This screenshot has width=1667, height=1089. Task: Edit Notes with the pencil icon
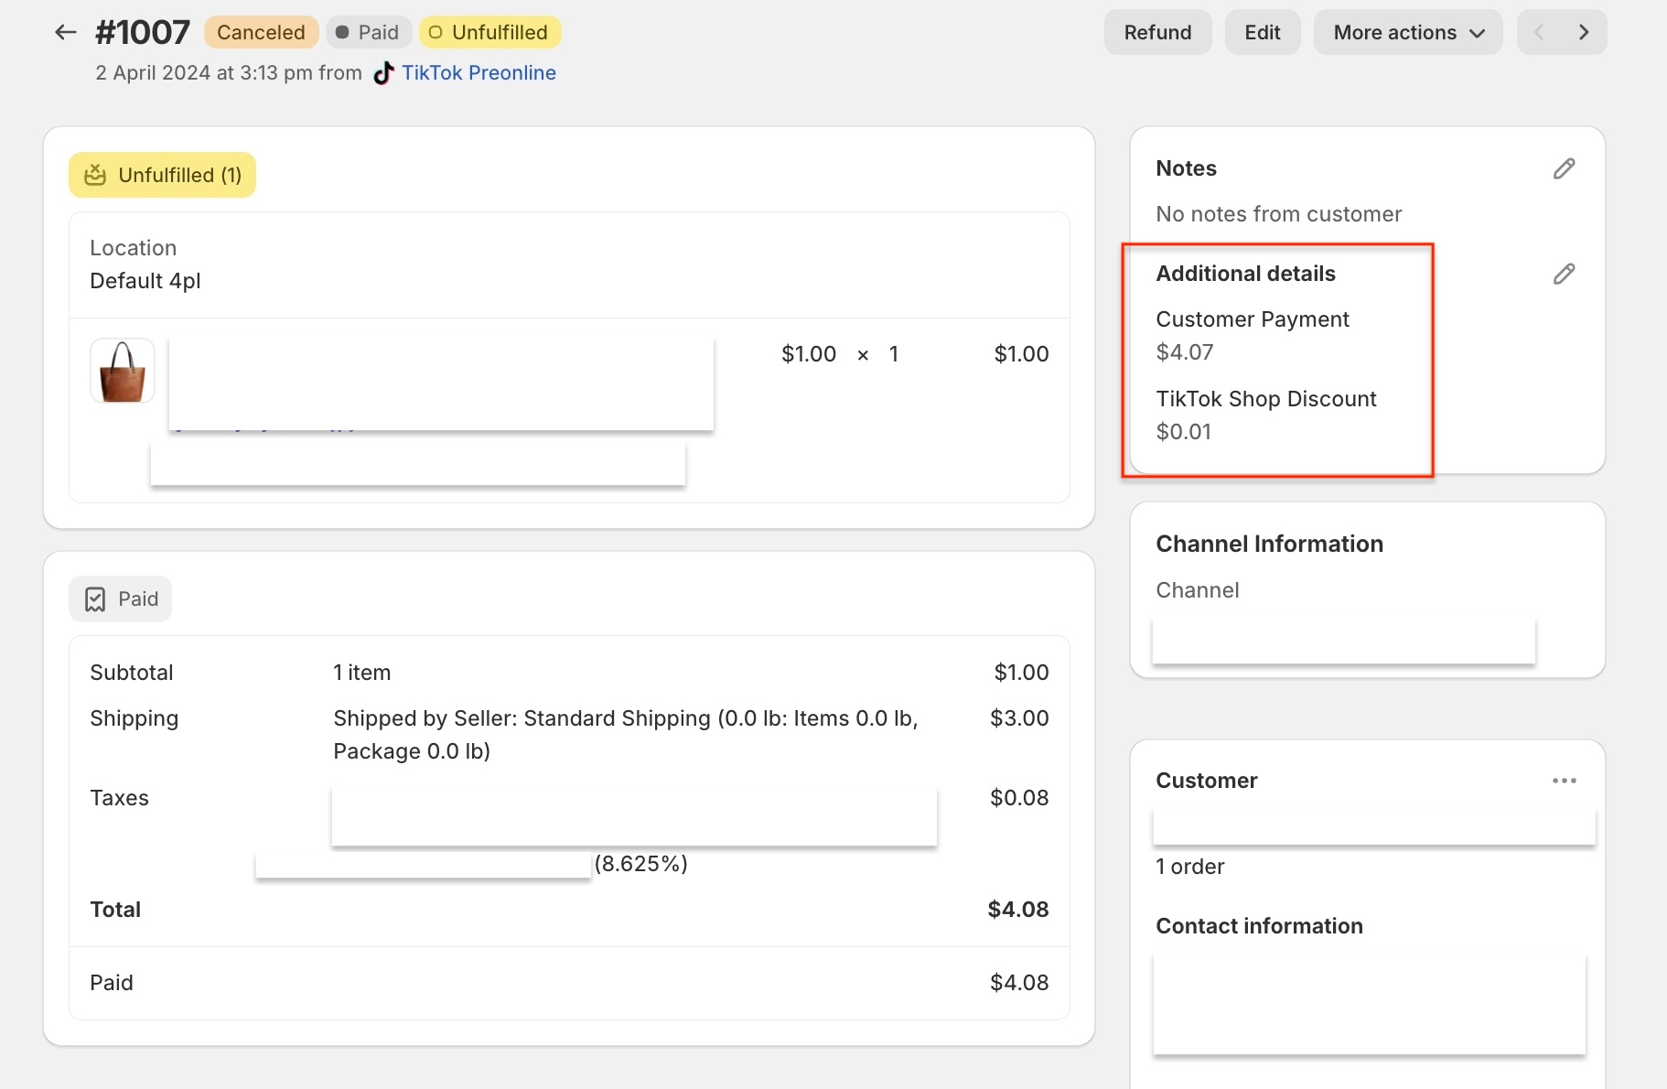1564,168
